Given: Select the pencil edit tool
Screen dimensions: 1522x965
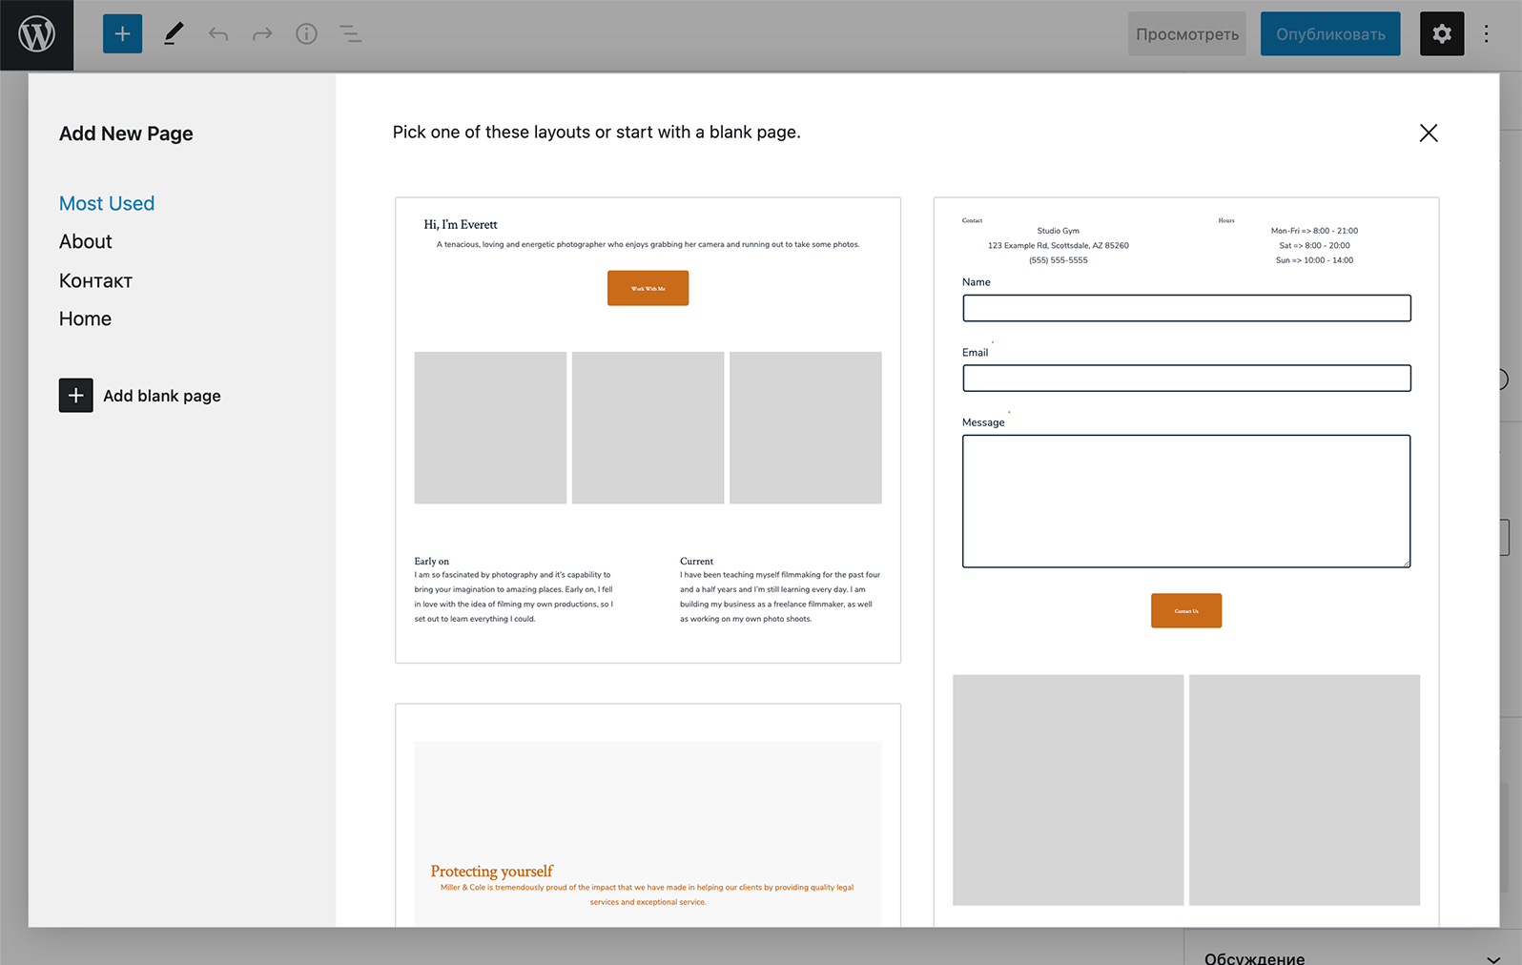Looking at the screenshot, I should [x=173, y=34].
